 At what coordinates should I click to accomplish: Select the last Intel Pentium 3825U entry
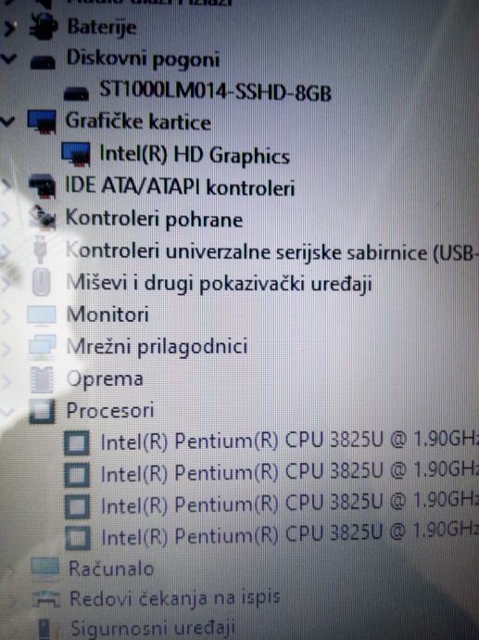pos(289,535)
